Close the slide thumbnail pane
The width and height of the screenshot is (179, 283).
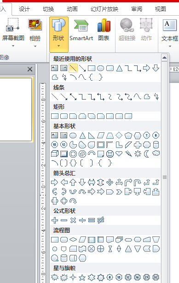click(x=30, y=69)
